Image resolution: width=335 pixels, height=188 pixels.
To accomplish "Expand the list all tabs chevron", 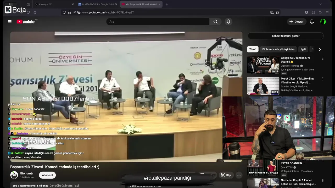I will 320,4.
